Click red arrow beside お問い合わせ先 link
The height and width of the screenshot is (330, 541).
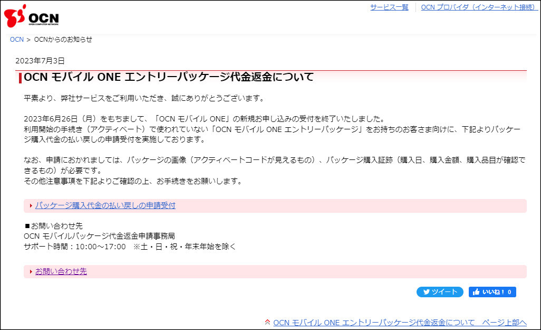(31, 271)
